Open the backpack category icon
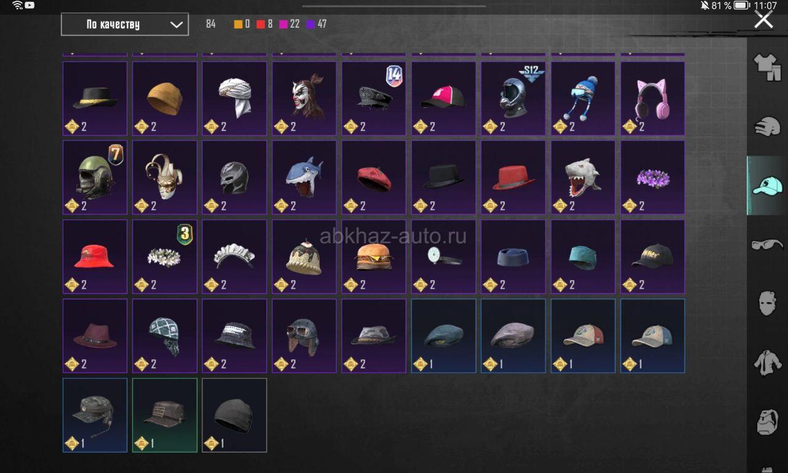The image size is (788, 473). coord(767,422)
